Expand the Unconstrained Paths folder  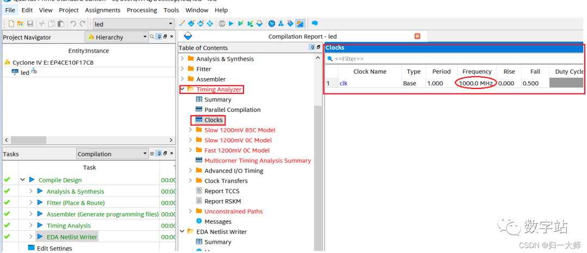coord(191,211)
